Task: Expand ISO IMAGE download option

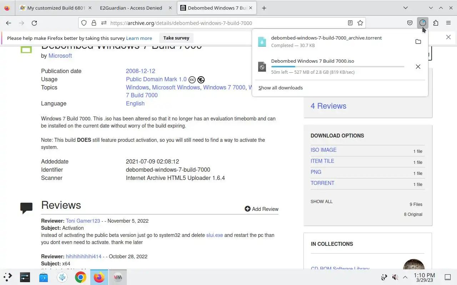Action: point(323,150)
